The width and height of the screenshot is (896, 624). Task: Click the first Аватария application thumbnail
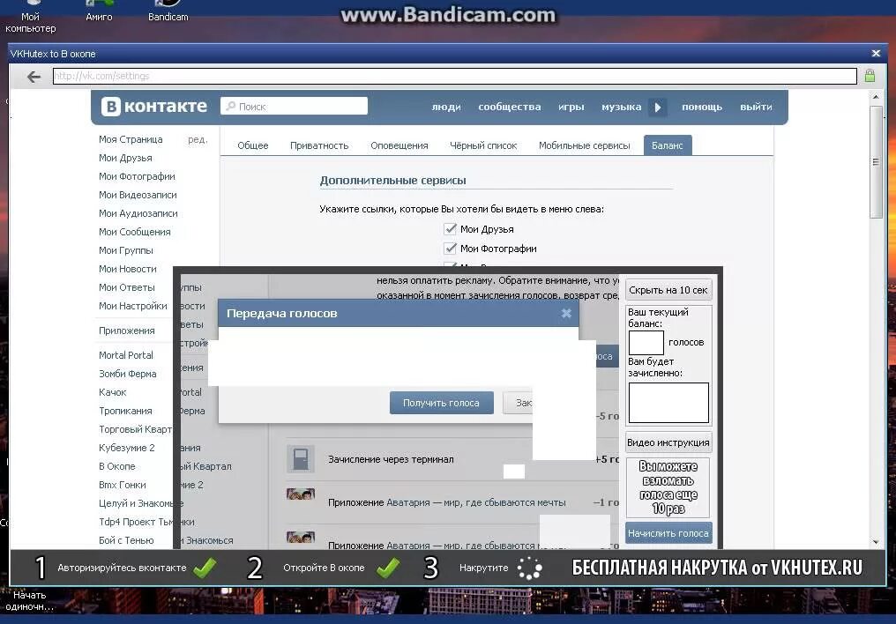point(301,494)
